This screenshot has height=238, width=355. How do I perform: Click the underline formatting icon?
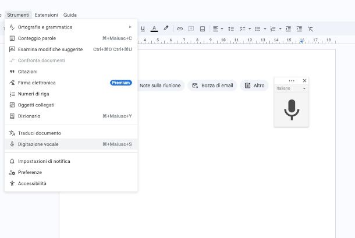(x=143, y=28)
